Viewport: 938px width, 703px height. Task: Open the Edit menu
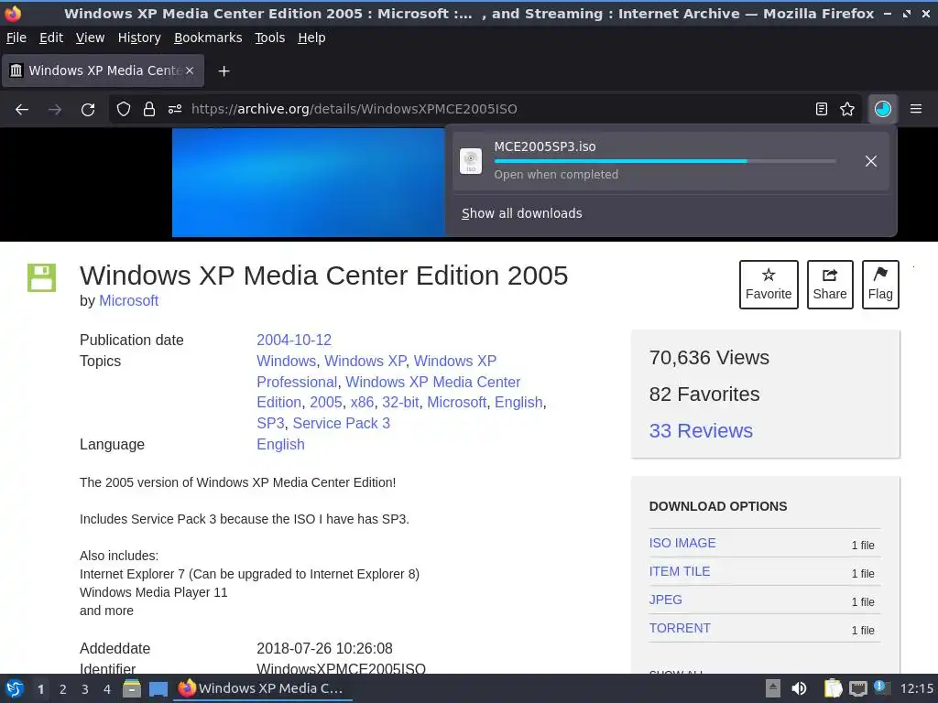coord(51,38)
